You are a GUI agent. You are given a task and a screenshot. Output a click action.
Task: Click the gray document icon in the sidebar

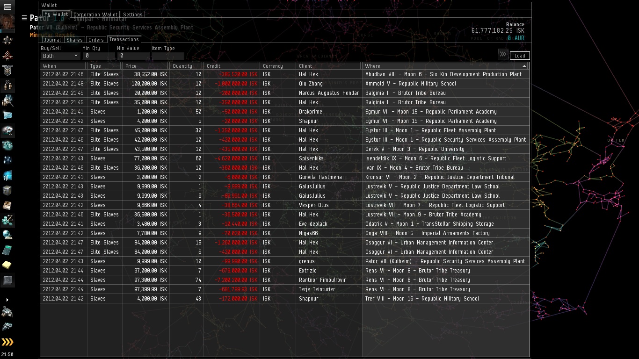(x=7, y=280)
